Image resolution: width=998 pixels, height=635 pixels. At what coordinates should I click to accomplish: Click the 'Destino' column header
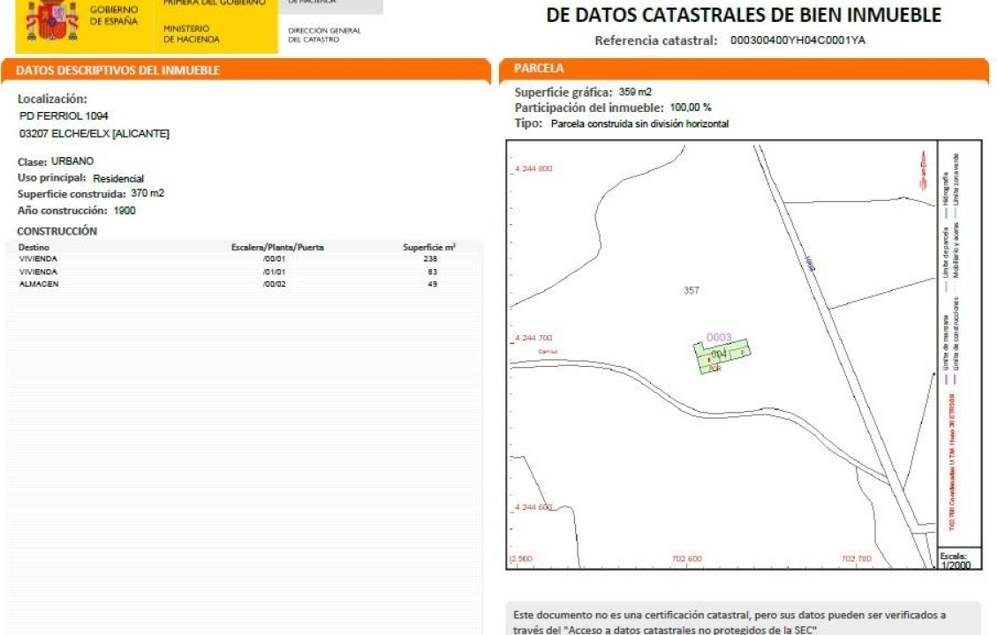tap(34, 247)
